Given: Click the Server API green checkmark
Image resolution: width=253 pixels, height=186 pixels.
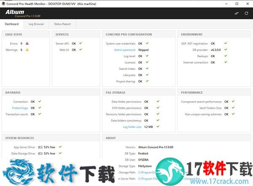Looking at the screenshot, I should (81, 43).
